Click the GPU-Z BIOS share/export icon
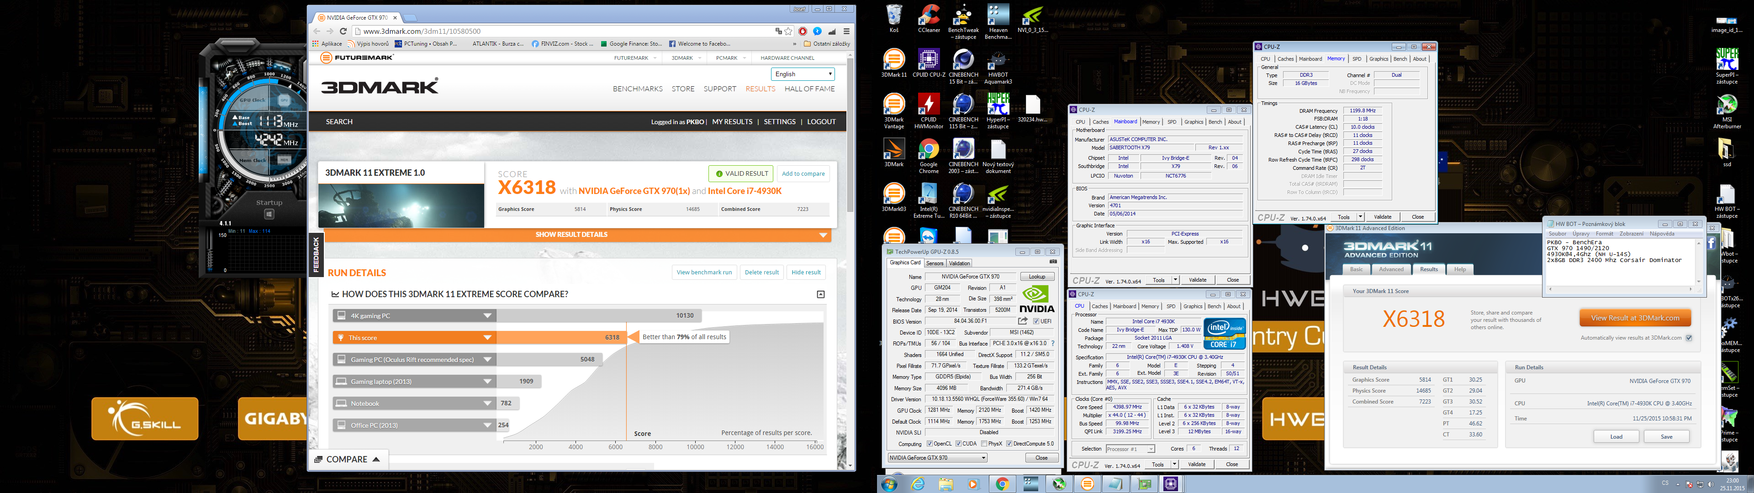 [x=1023, y=321]
